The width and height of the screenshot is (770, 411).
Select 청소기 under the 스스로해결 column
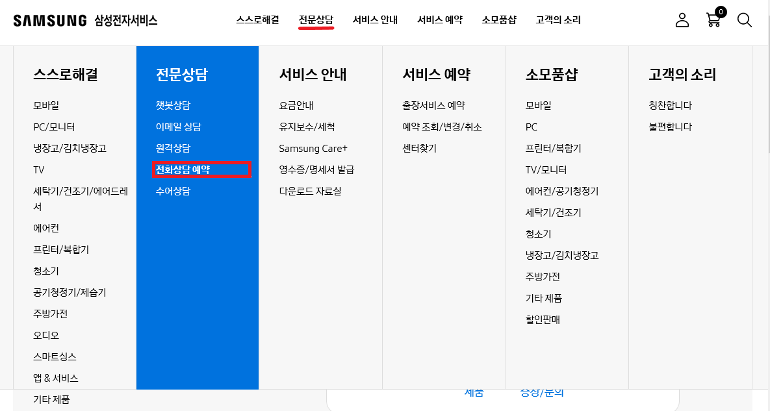46,271
